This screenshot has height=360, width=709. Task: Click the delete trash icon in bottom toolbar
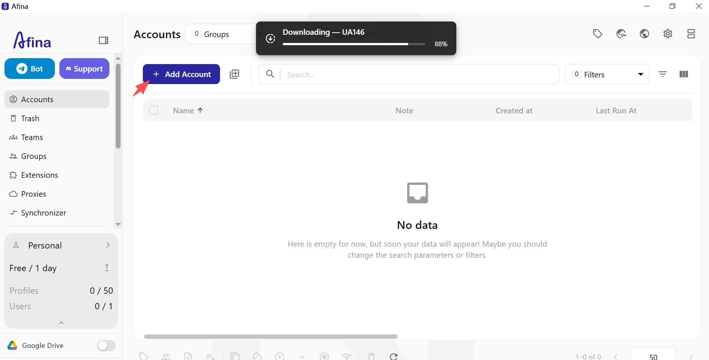coord(371,356)
